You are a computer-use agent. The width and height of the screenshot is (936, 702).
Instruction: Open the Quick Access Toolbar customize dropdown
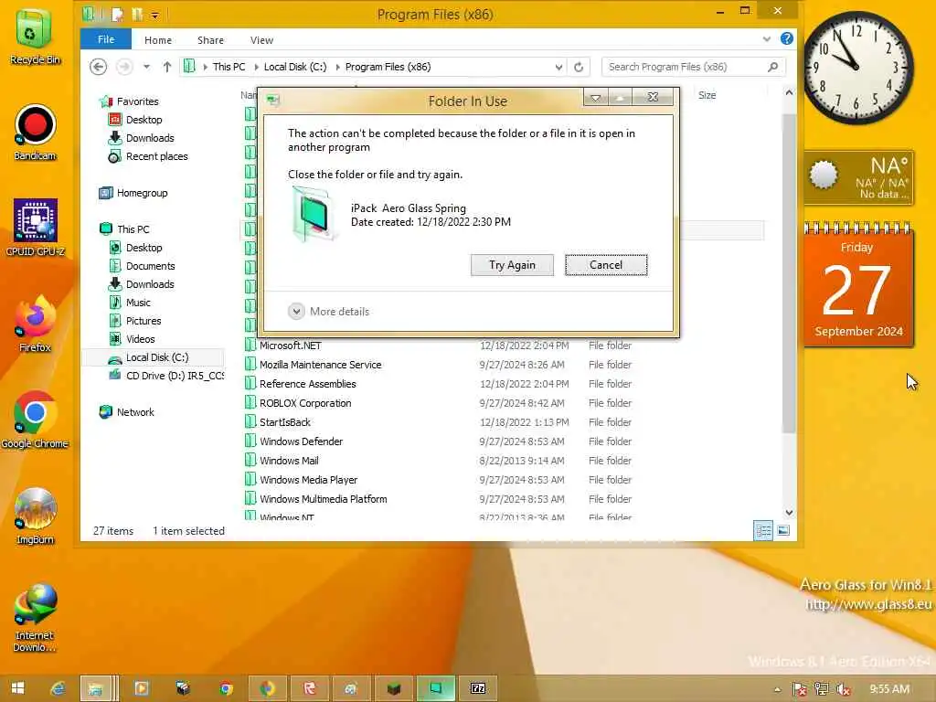[154, 15]
